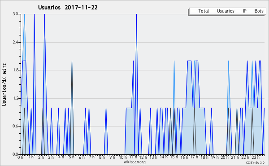Click the '3.0' y-axis value
This screenshot has height=166, width=269.
(x=15, y=14)
